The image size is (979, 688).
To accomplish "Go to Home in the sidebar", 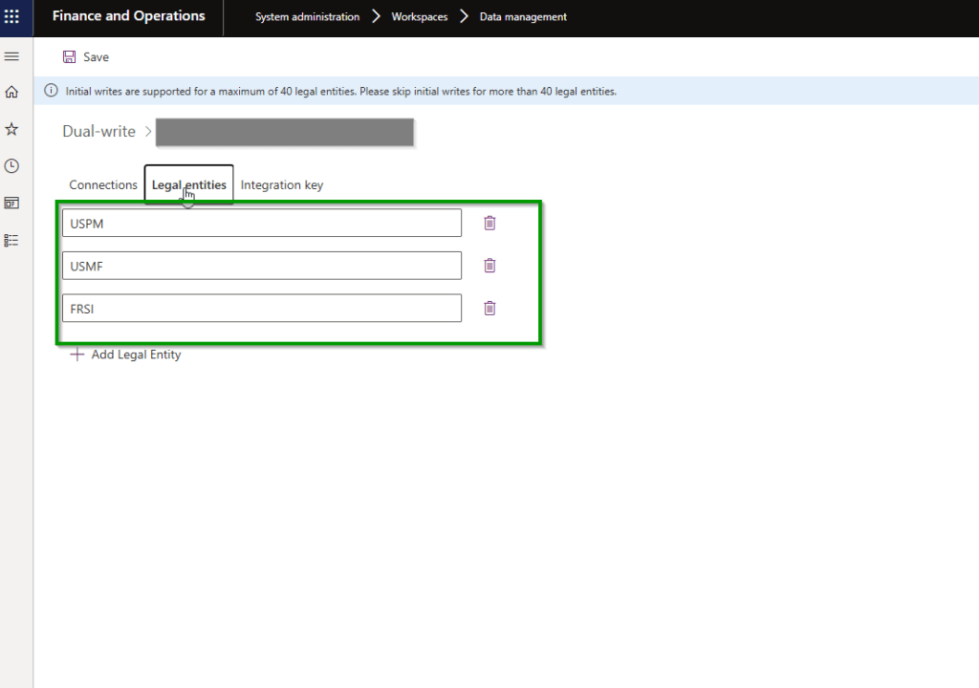I will (11, 93).
